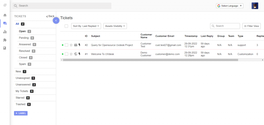Screen dimensions: 264x125
Task: Check the box for ticket #2
Action: (67, 45)
